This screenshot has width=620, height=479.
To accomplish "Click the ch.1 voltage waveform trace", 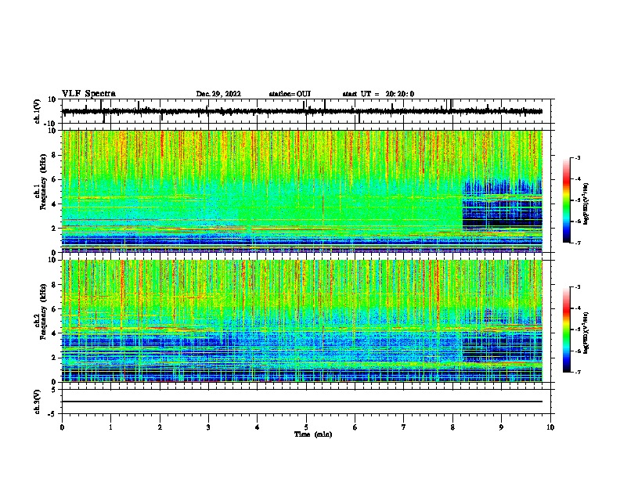I will point(302,111).
